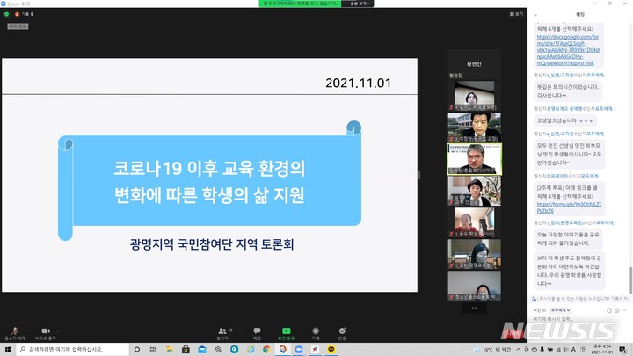Viewport: 633px width, 356px height.
Task: Open the Windows Start menu
Action: 7,350
